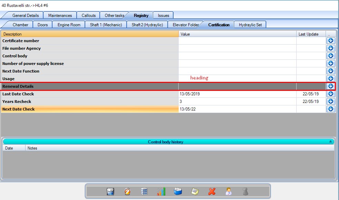Click the blue card file box icon
This screenshot has width=339, height=200.
[178, 192]
